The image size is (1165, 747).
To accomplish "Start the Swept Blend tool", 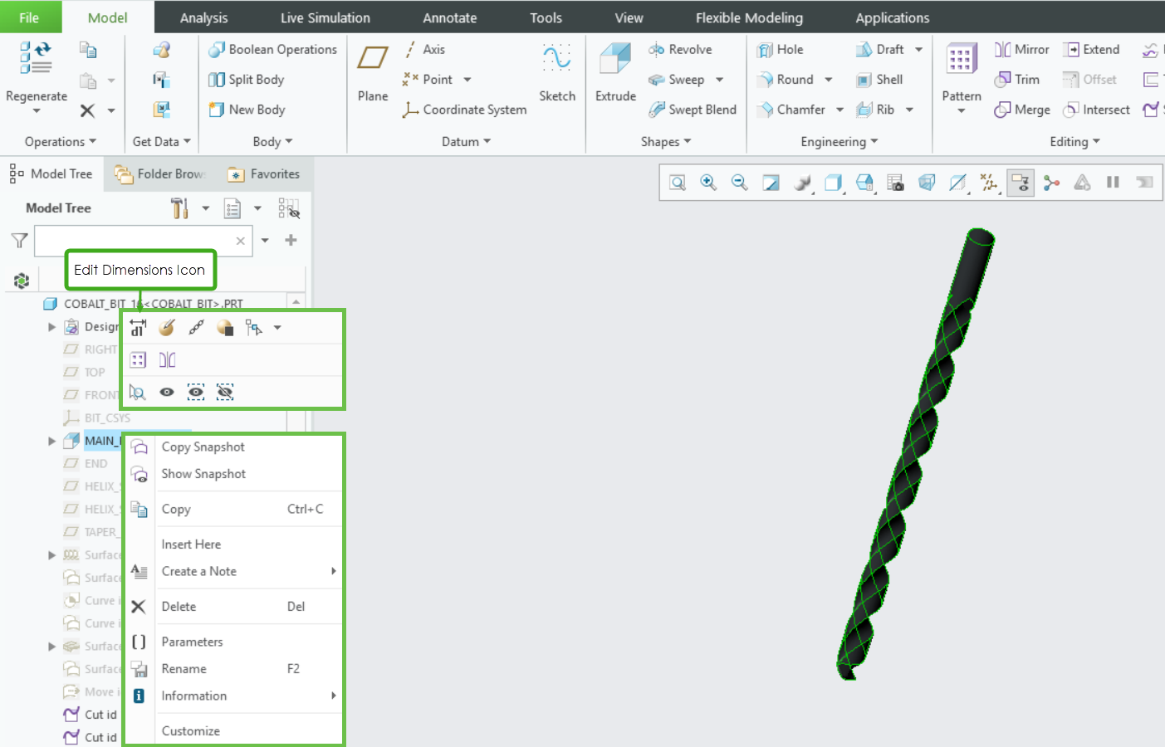I will 692,110.
